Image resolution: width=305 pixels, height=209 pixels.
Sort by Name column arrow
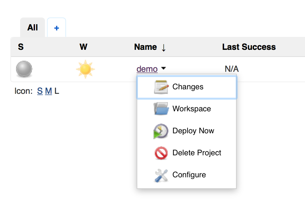[x=164, y=48]
